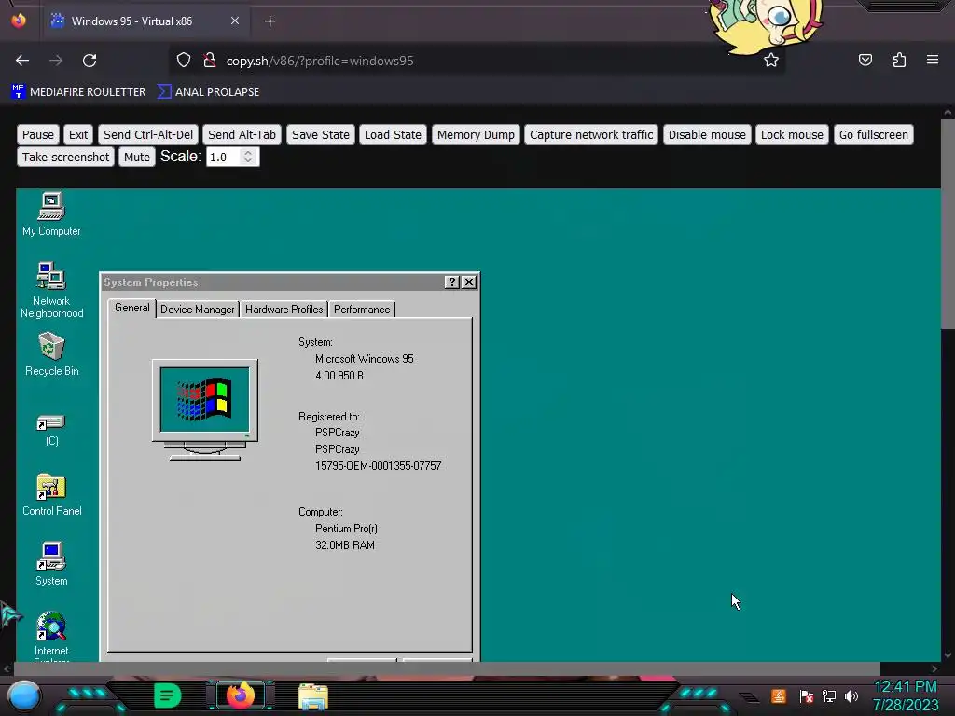Open the second bookmark in the bookmarks bar
This screenshot has height=716, width=955.
[208, 92]
